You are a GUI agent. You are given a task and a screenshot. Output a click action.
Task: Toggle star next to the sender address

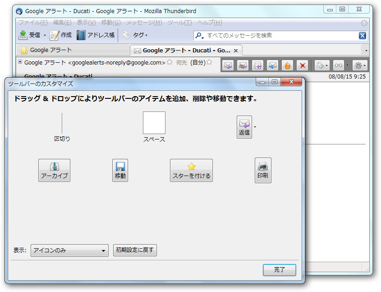(x=170, y=62)
